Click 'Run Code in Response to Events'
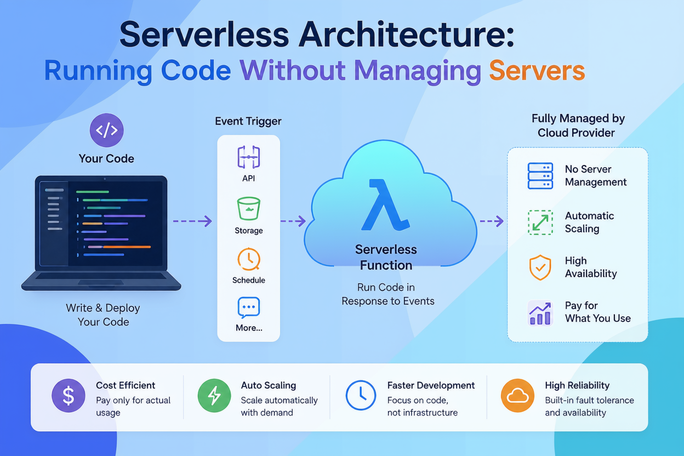 [x=387, y=294]
